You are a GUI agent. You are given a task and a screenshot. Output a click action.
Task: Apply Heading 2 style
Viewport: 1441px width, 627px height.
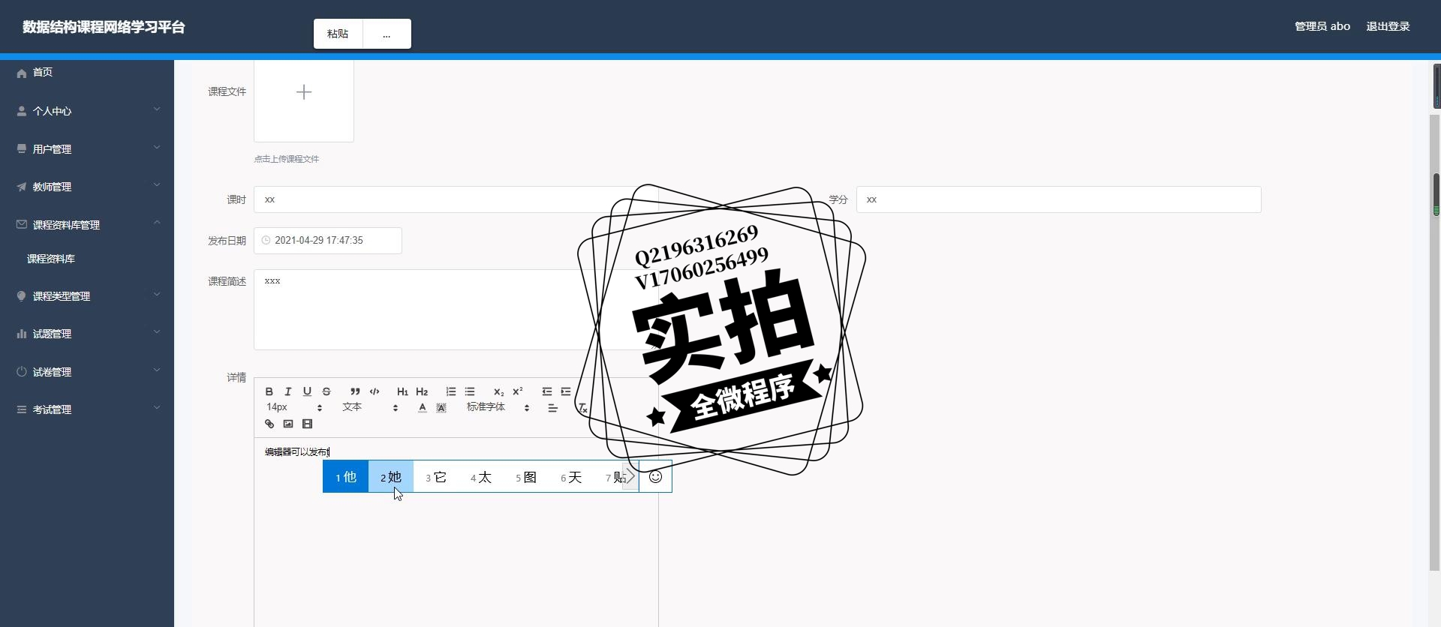tap(422, 391)
